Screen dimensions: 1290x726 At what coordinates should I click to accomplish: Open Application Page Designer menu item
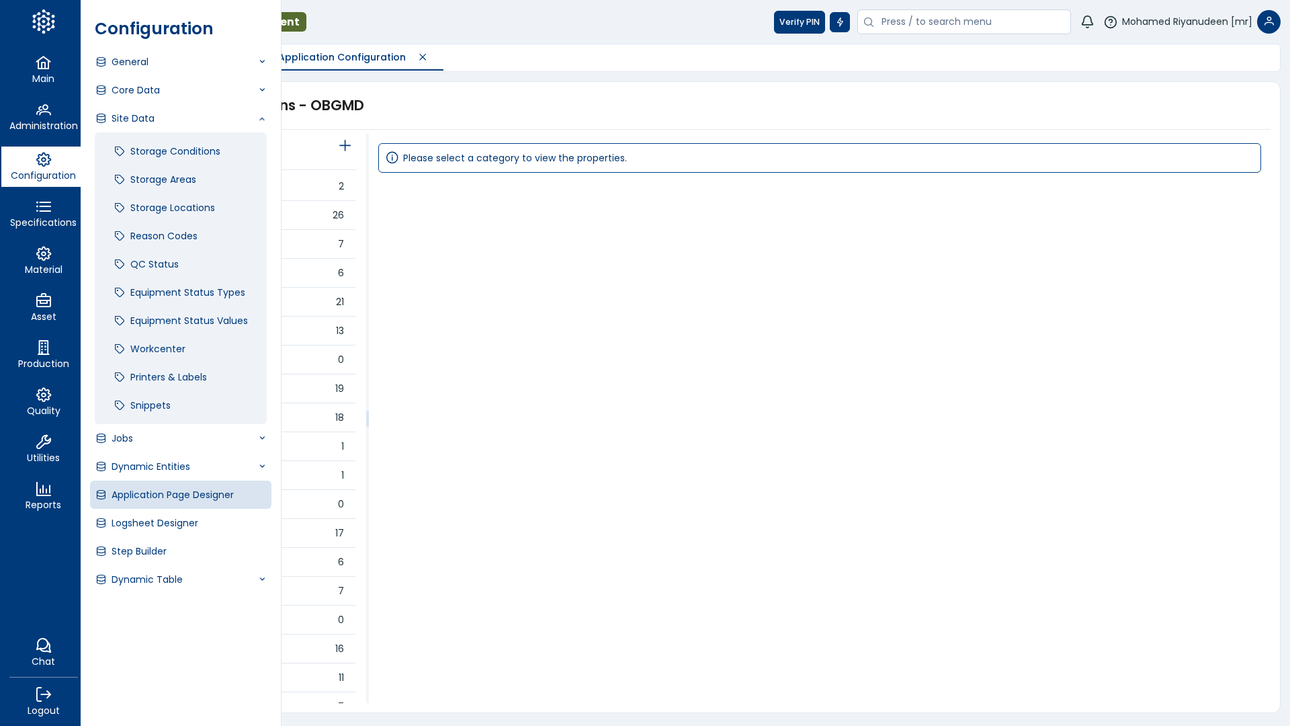point(172,495)
